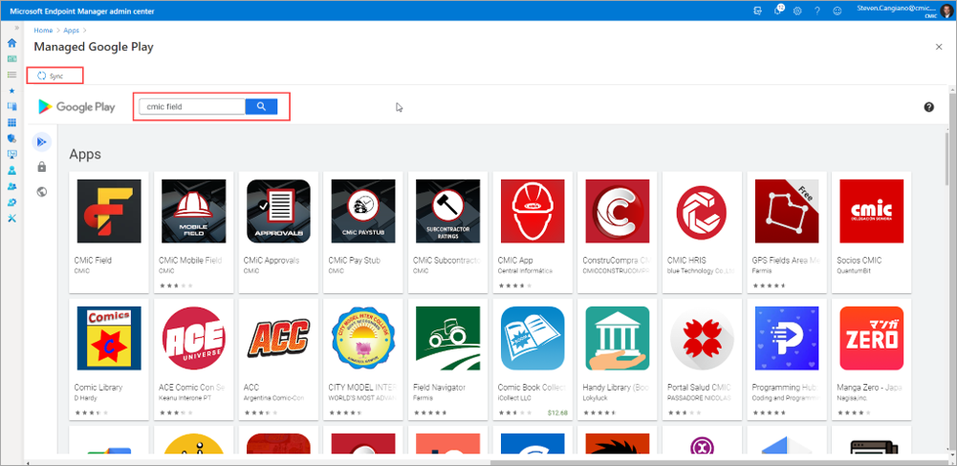Open the Users icon in the sidebar
The width and height of the screenshot is (957, 466).
click(x=11, y=170)
